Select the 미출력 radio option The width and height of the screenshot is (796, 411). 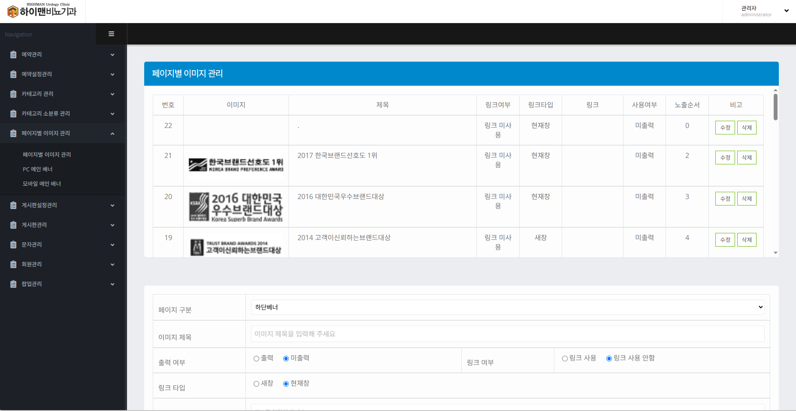[x=286, y=359]
